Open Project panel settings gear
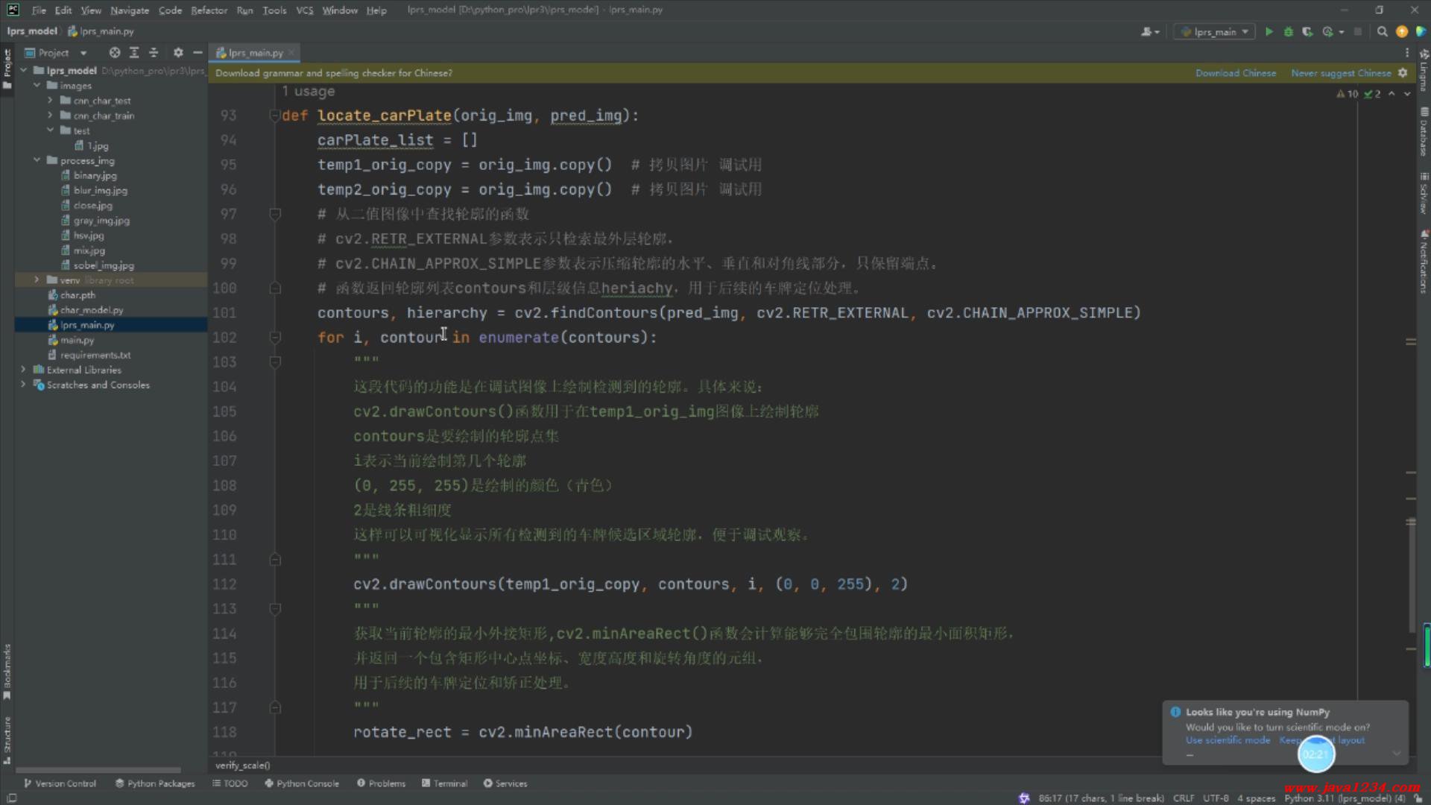 [177, 53]
